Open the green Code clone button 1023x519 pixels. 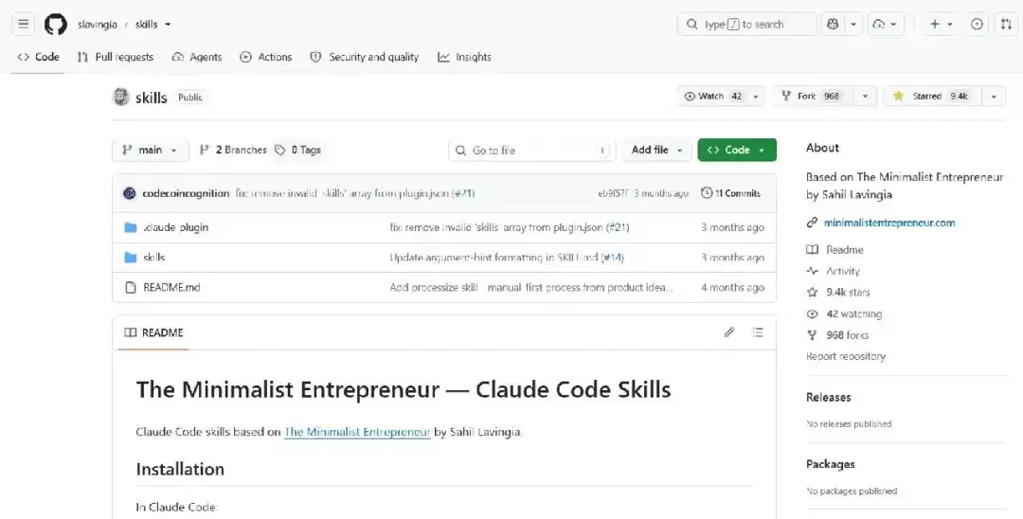click(737, 150)
